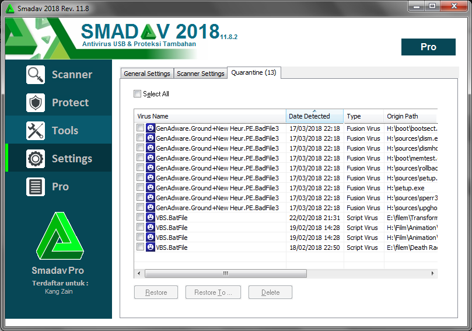472x331 pixels.
Task: Click horizontal scrollbar right arrow
Action: tap(432, 273)
